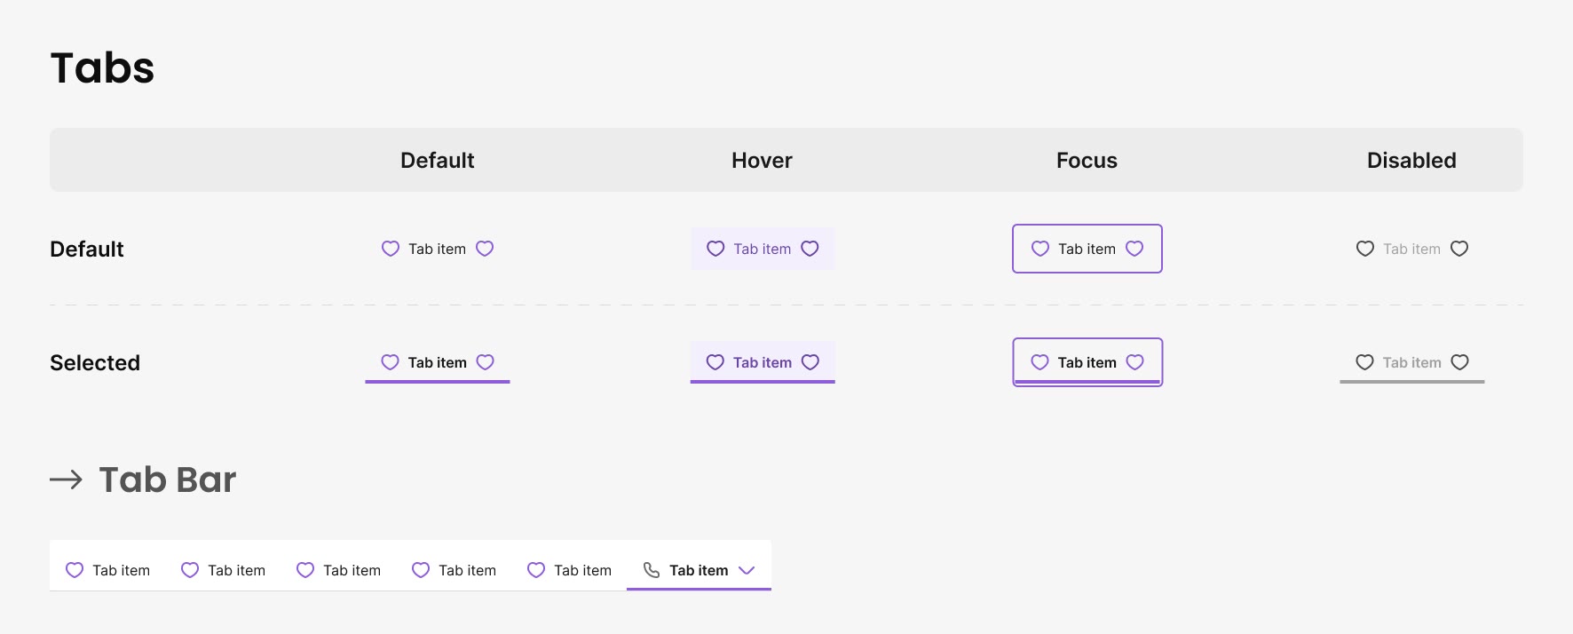
Task: Click the "Disabled" column header
Action: point(1411,160)
